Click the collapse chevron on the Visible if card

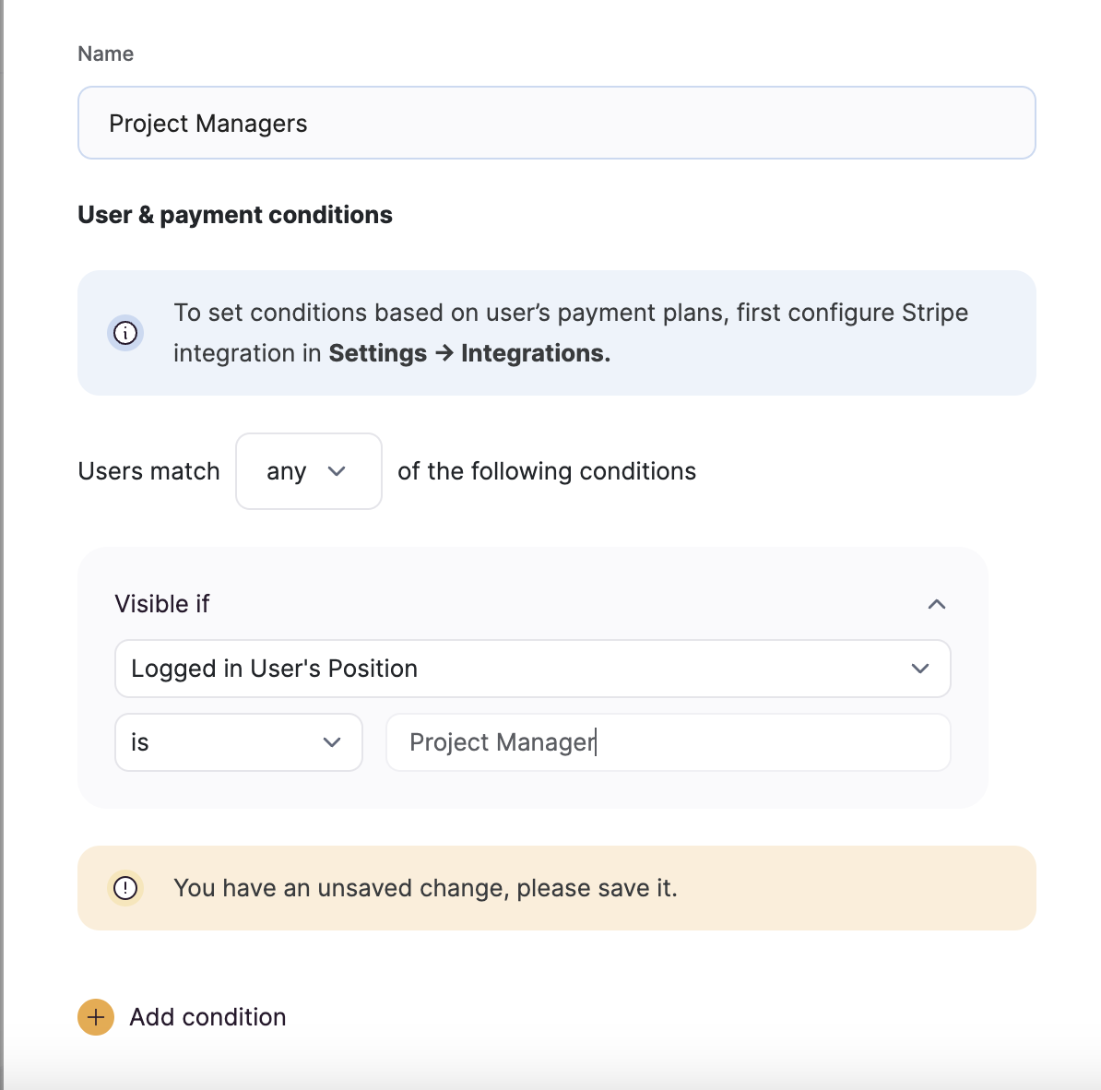click(937, 604)
